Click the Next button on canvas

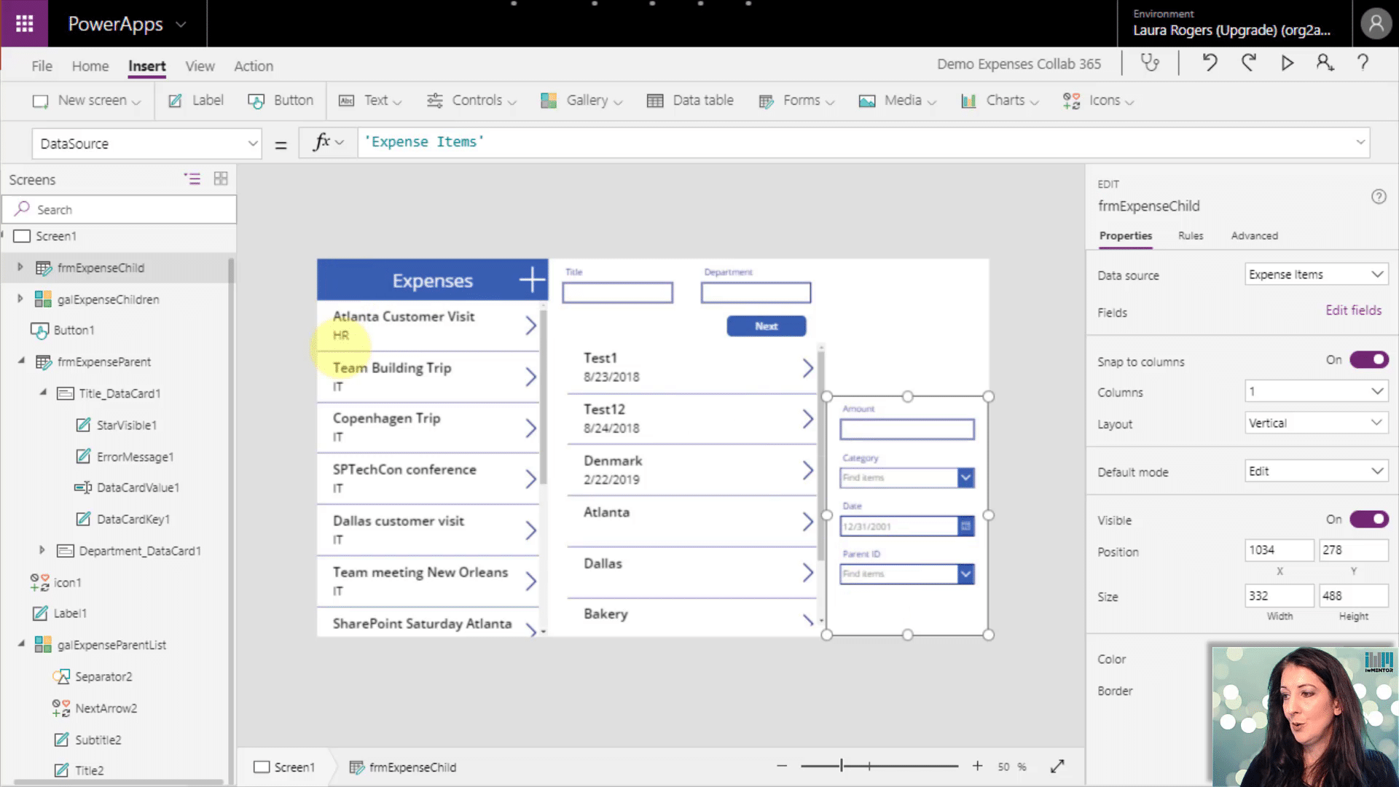[x=767, y=326]
